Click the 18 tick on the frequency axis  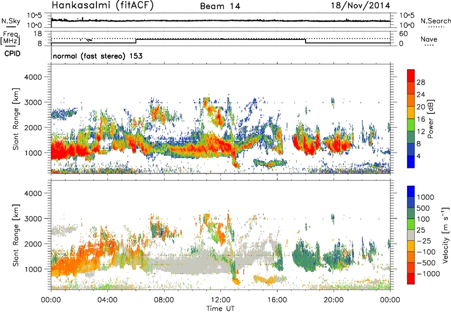coord(38,34)
